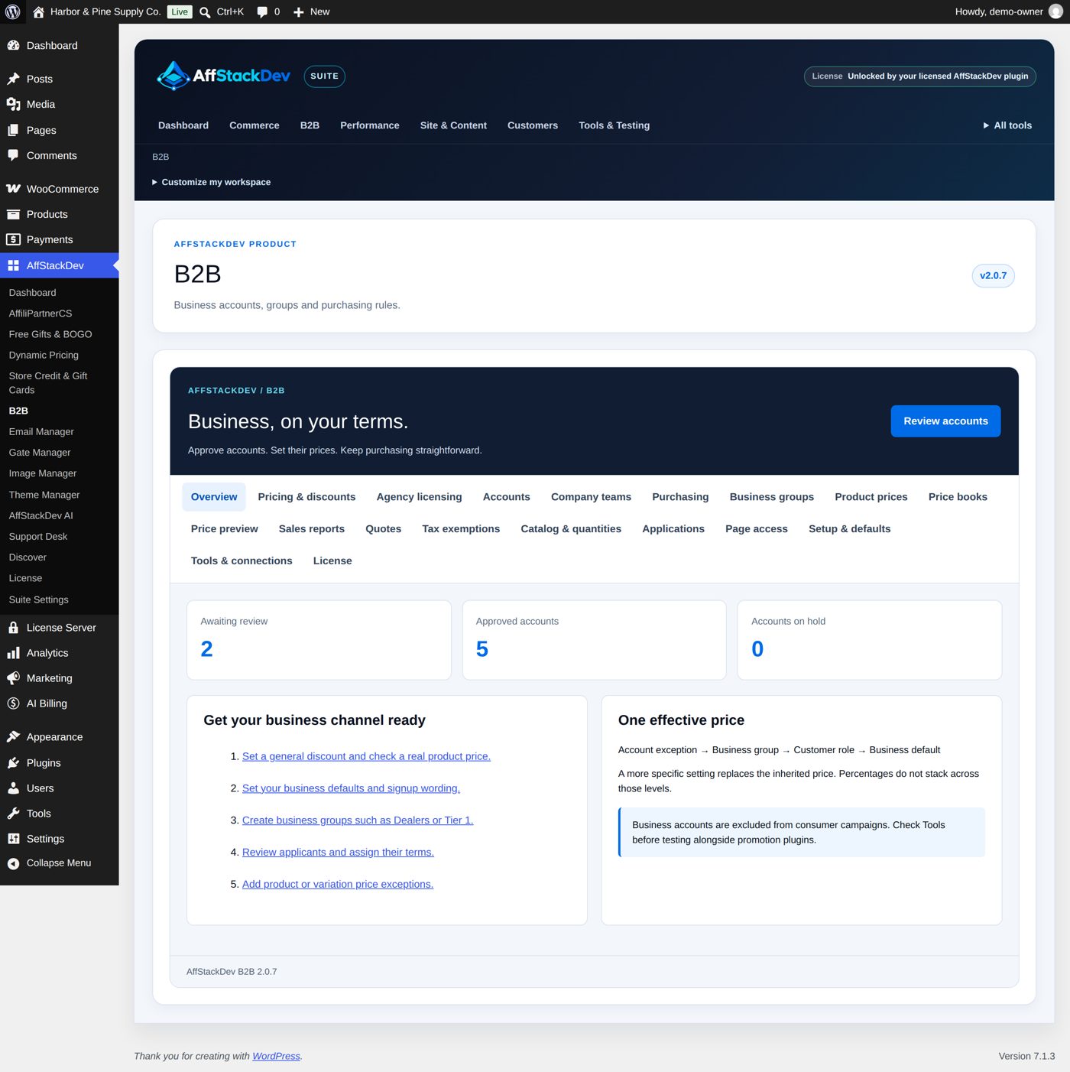Click the Plugins plug icon
Image resolution: width=1070 pixels, height=1072 pixels.
tap(13, 763)
